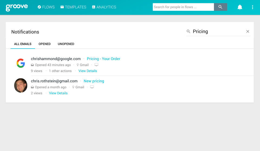Image resolution: width=260 pixels, height=151 pixels.
Task: Open the notifications bell
Action: click(x=240, y=7)
